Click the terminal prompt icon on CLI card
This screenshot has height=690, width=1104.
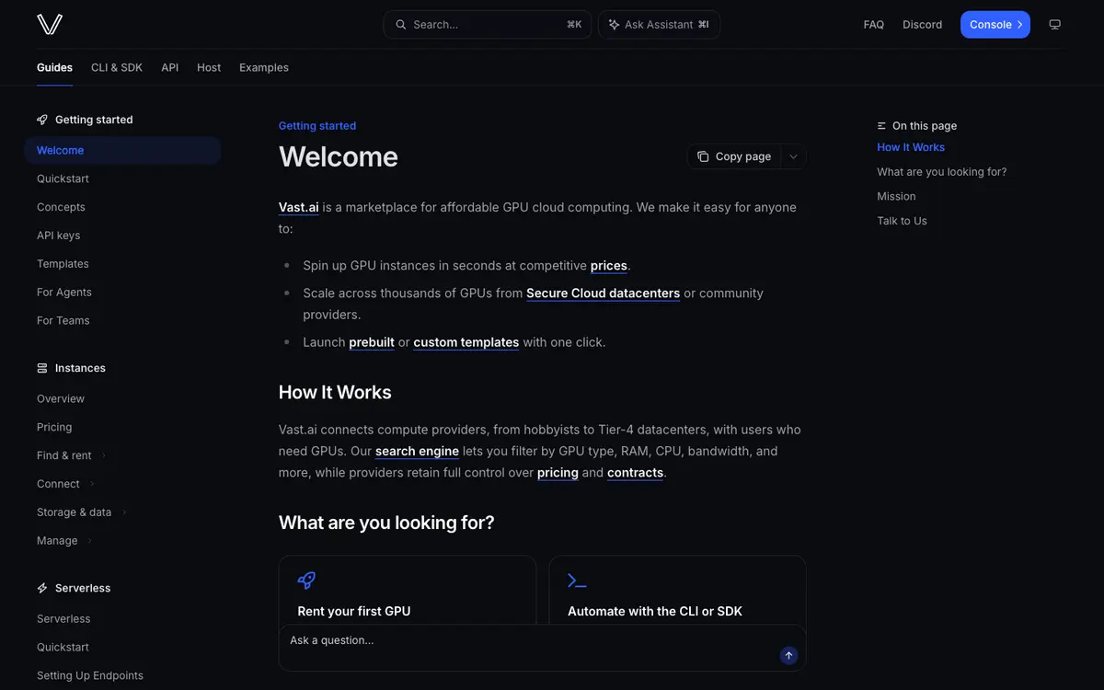pos(577,581)
